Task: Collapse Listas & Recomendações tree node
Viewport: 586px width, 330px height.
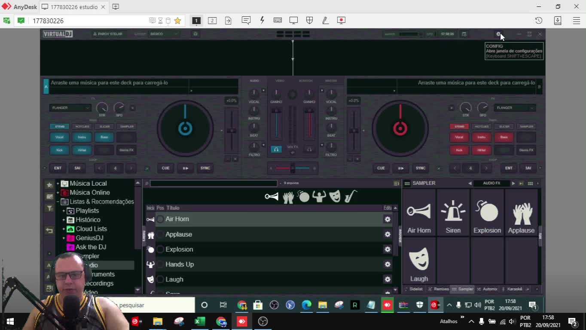Action: pos(58,202)
